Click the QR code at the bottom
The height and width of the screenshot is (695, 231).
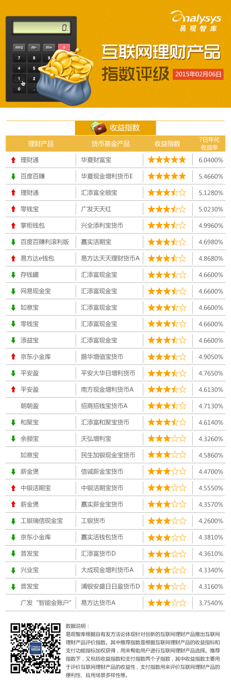[x=35, y=648]
